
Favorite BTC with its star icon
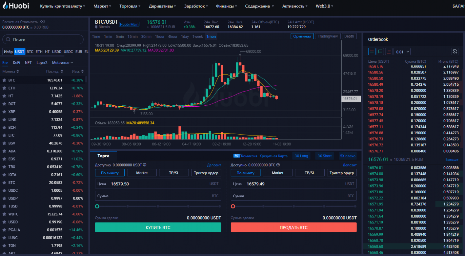pos(4,80)
